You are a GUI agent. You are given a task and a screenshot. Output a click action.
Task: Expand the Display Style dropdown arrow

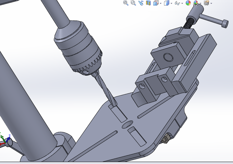[x=171, y=3]
